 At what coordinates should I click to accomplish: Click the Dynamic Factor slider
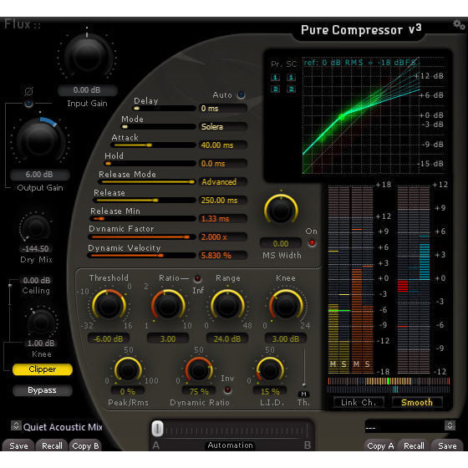click(142, 237)
